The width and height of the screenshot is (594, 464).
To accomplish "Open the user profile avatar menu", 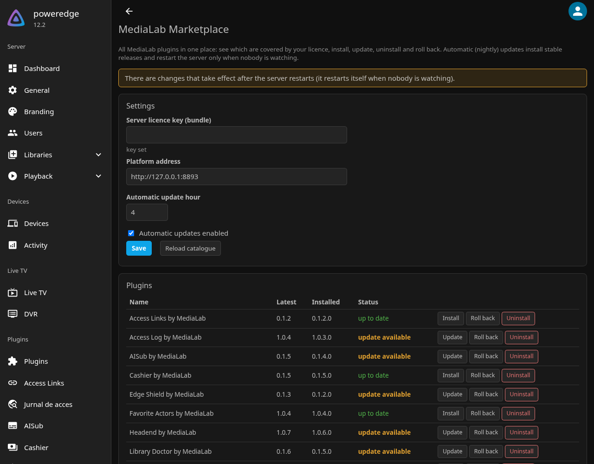I will (x=578, y=11).
